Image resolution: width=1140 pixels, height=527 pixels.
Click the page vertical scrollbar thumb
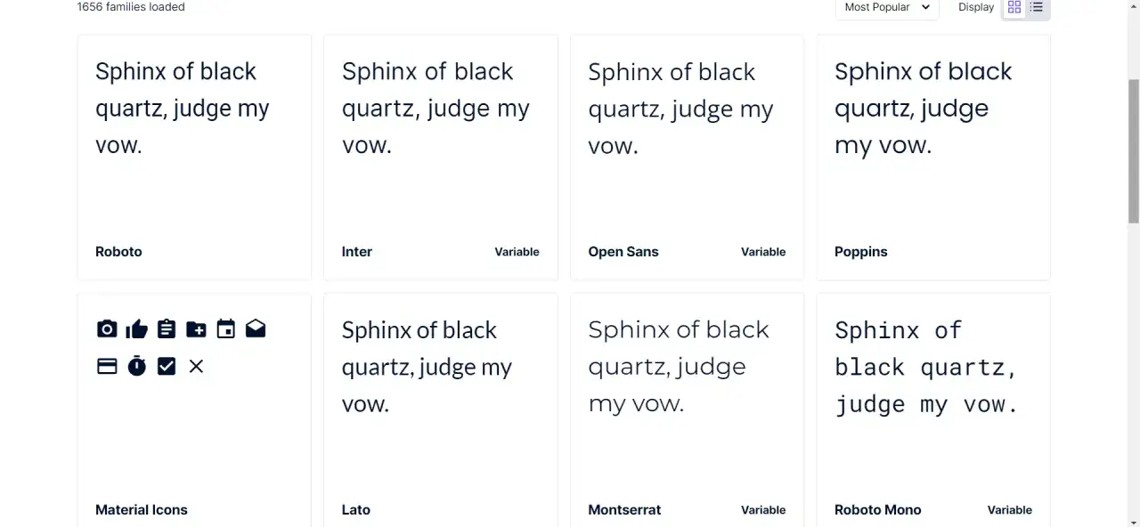pyautogui.click(x=1133, y=151)
